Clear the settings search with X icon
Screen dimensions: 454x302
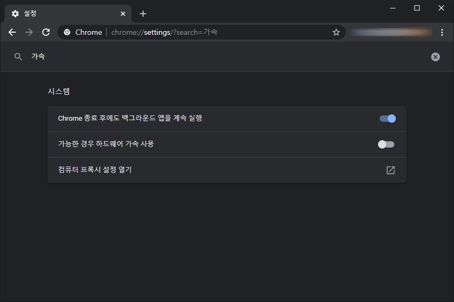[x=435, y=57]
